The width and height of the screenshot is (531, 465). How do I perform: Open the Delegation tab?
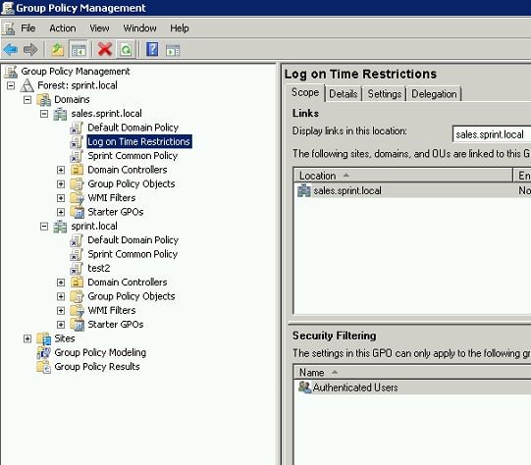click(434, 94)
